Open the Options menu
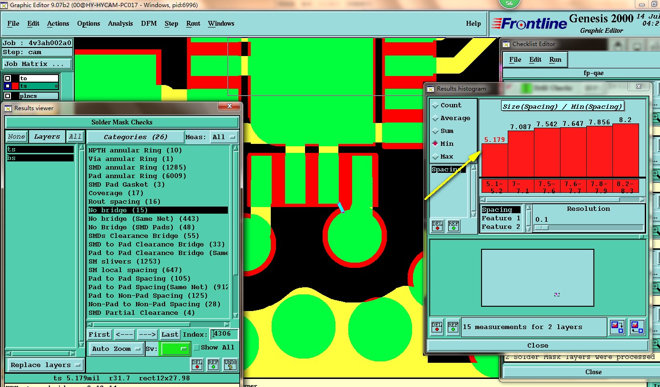 (89, 23)
